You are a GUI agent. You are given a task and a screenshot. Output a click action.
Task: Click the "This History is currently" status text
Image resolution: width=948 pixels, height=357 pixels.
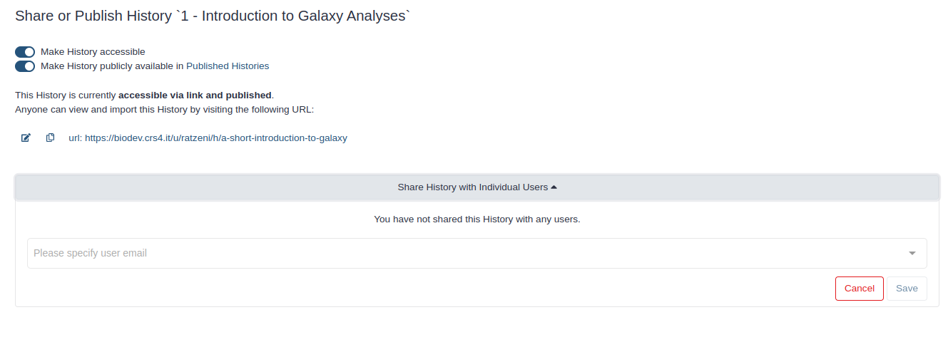[66, 95]
